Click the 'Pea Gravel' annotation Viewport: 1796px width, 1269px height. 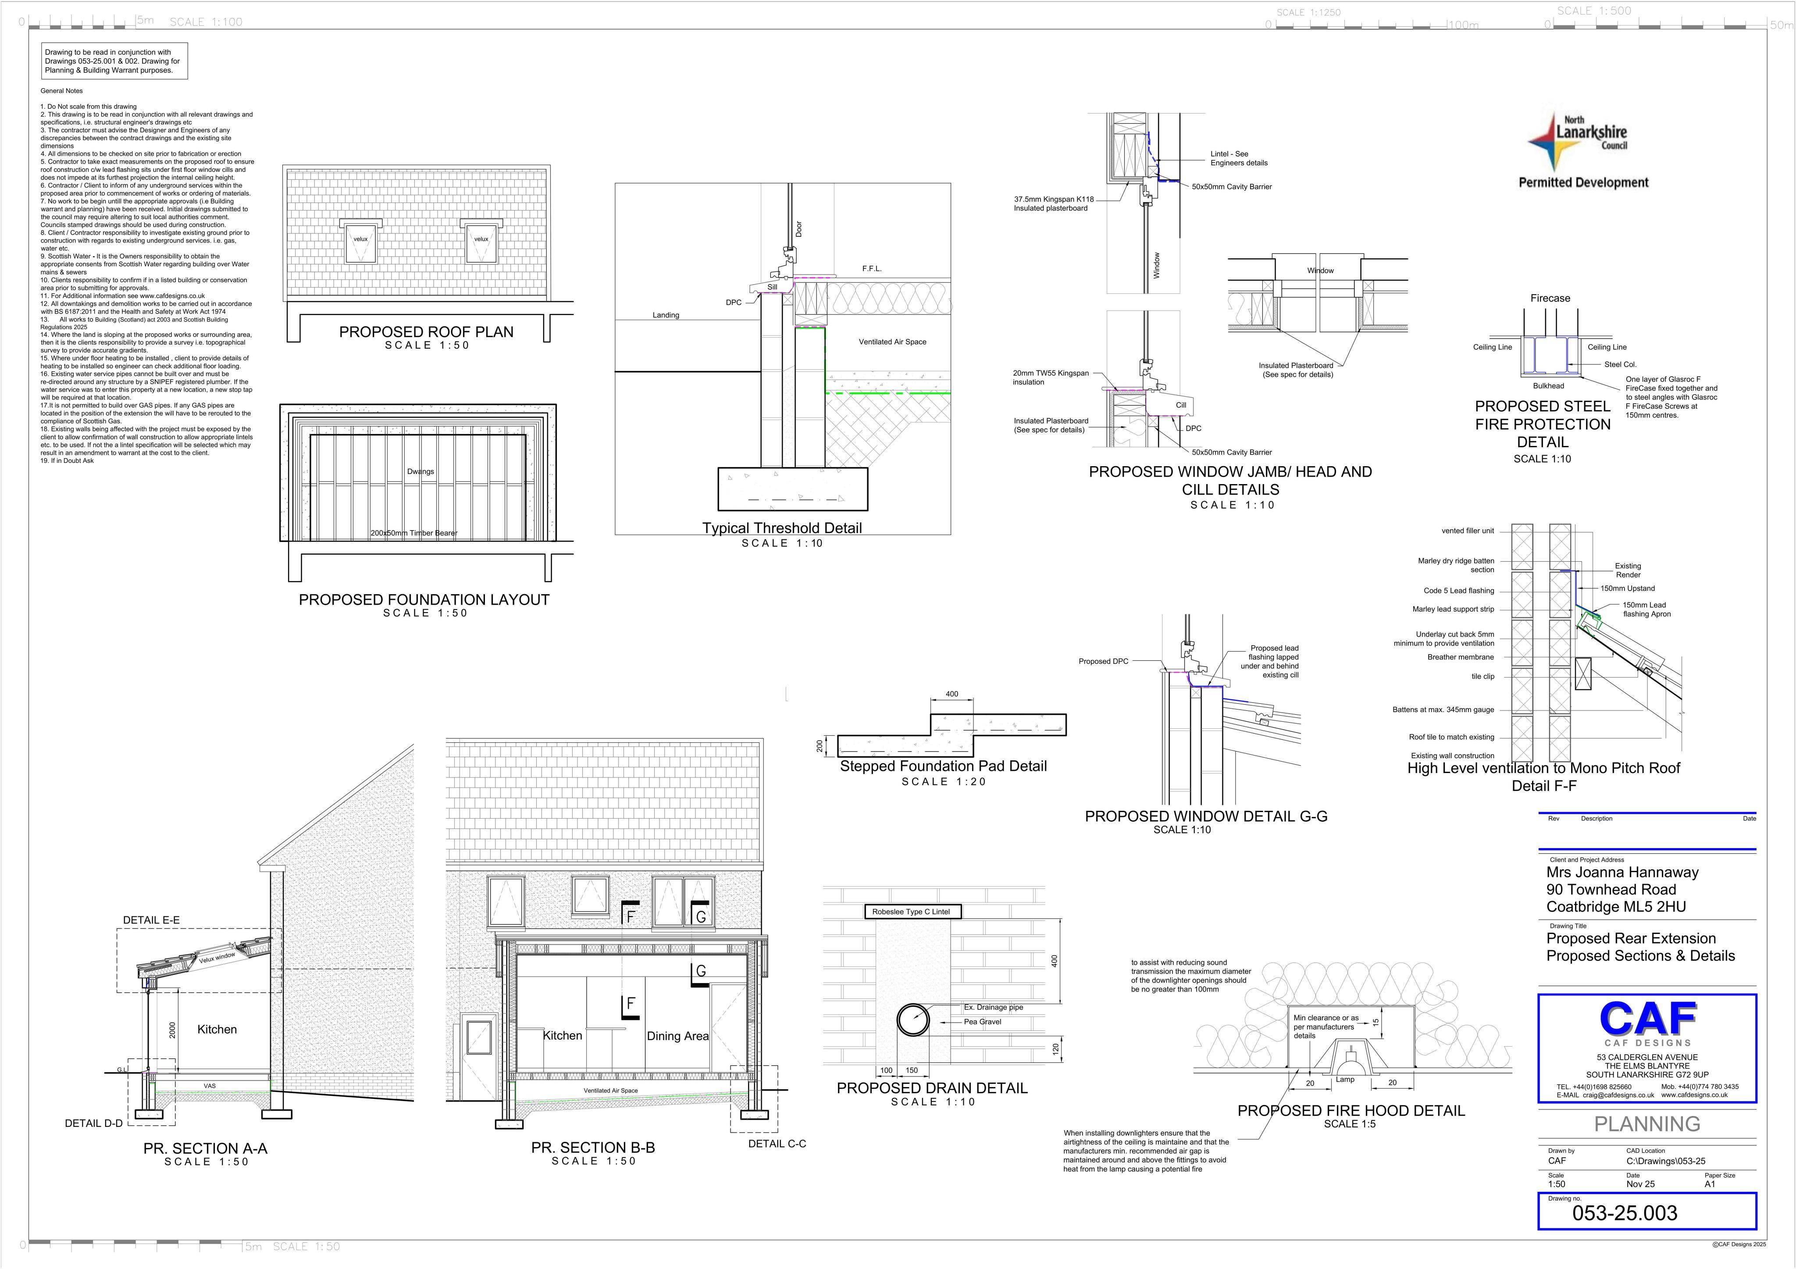pyautogui.click(x=983, y=1022)
